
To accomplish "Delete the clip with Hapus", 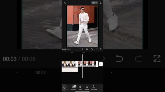I will click(87, 88).
